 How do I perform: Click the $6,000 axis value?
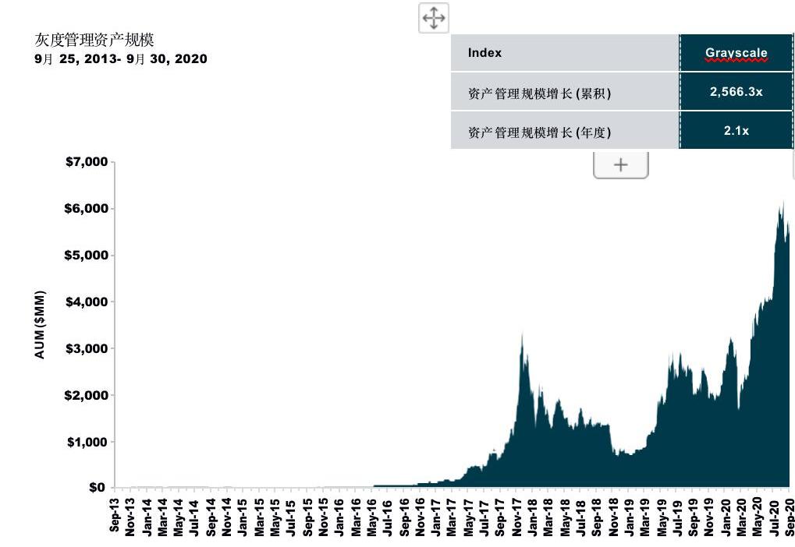click(87, 208)
